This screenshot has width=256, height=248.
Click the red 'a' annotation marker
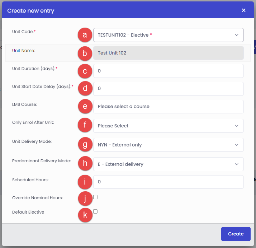(x=85, y=35)
